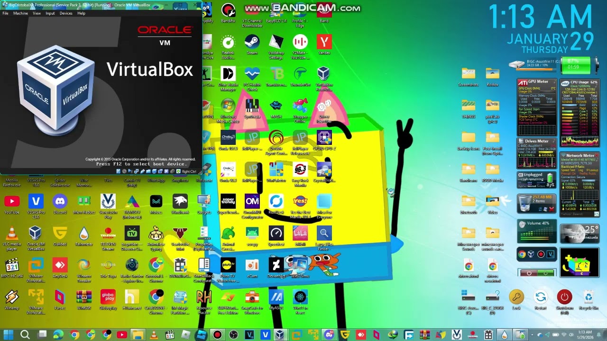Image resolution: width=607 pixels, height=341 pixels.
Task: Select the VLC media player desktop icon
Action: [12, 238]
